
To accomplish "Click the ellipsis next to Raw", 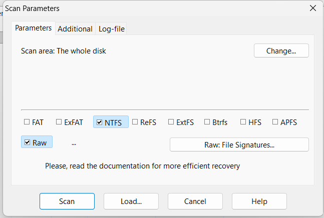I will [74, 143].
